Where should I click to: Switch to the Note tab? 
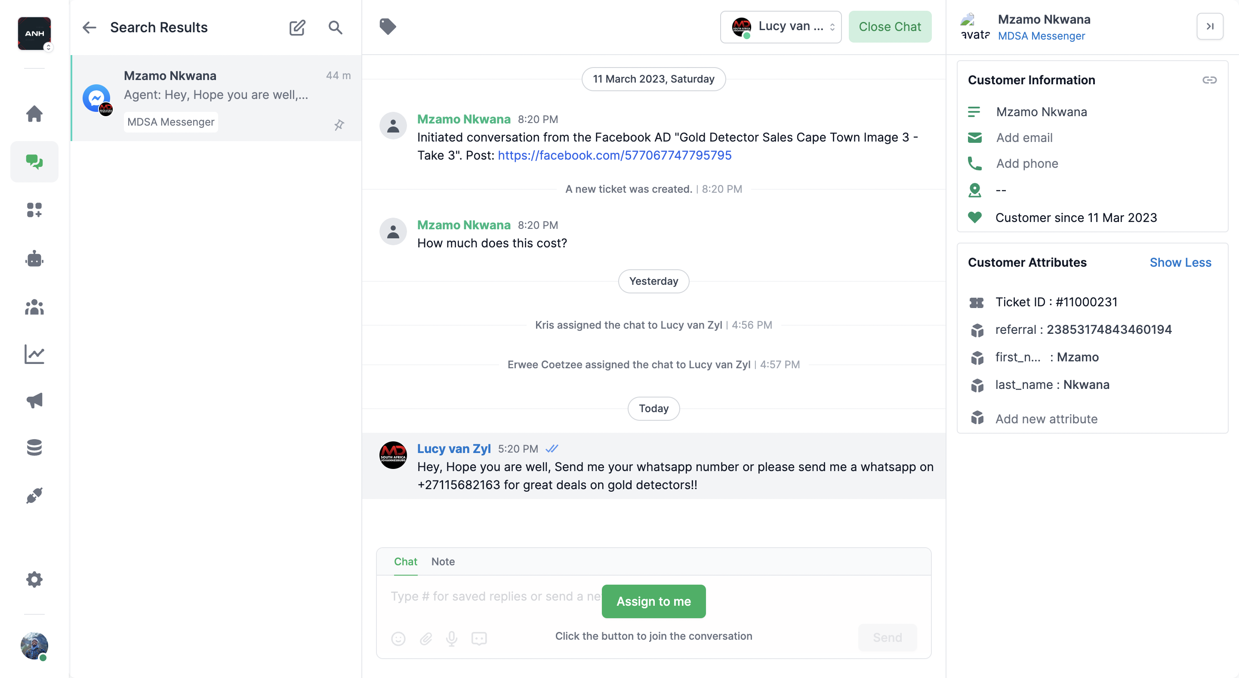tap(443, 561)
